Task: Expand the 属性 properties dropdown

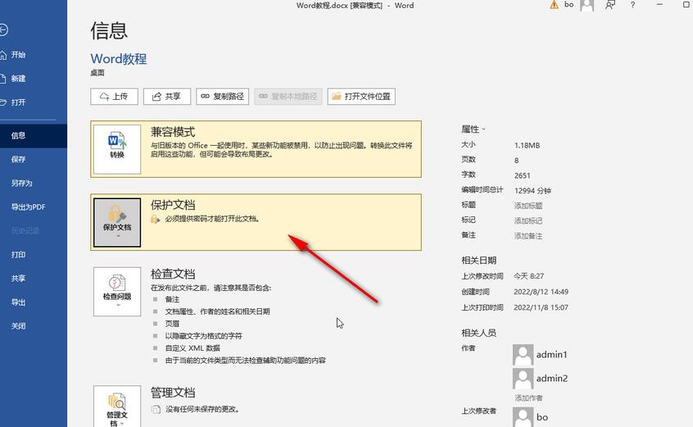Action: [473, 129]
